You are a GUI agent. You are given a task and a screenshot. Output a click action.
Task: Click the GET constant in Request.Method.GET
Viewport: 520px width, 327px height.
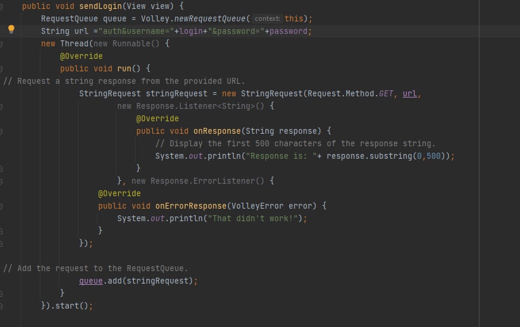pyautogui.click(x=386, y=94)
